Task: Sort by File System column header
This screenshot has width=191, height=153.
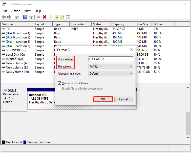Action: tap(81, 24)
